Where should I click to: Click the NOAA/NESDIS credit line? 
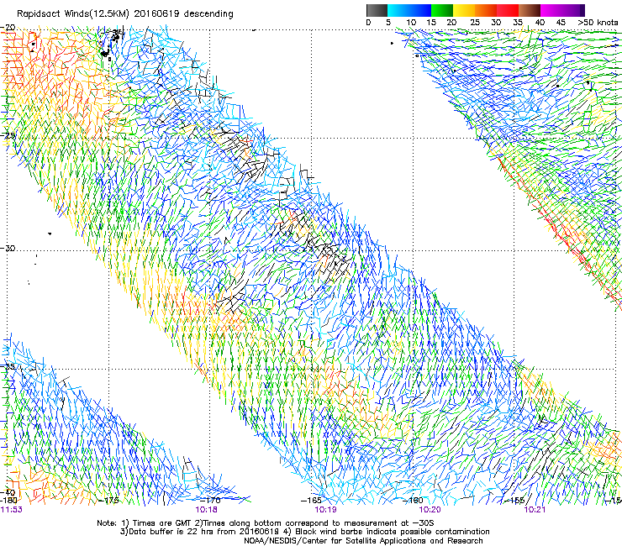363,541
